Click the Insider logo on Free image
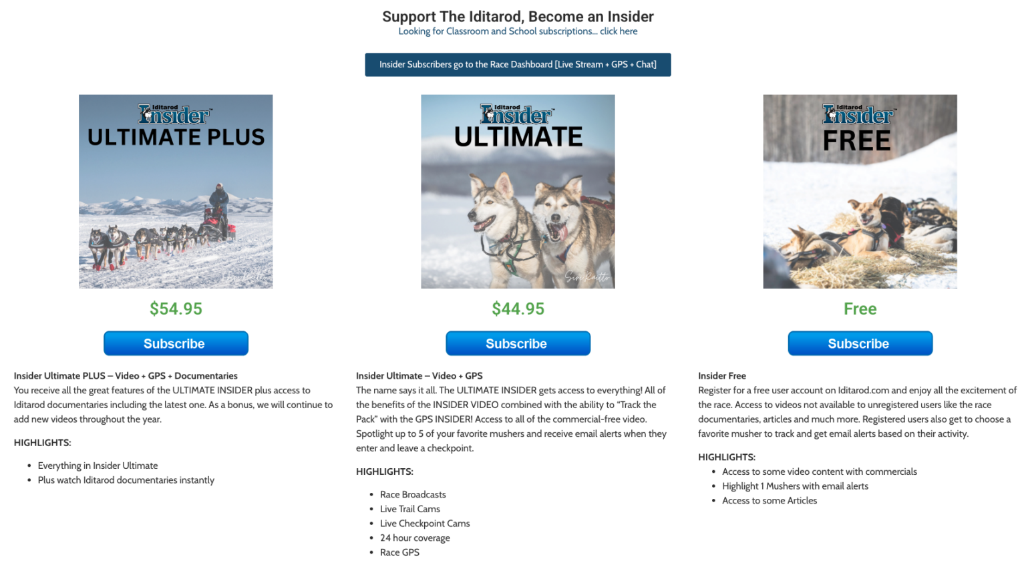The image size is (1026, 561). pyautogui.click(x=859, y=114)
